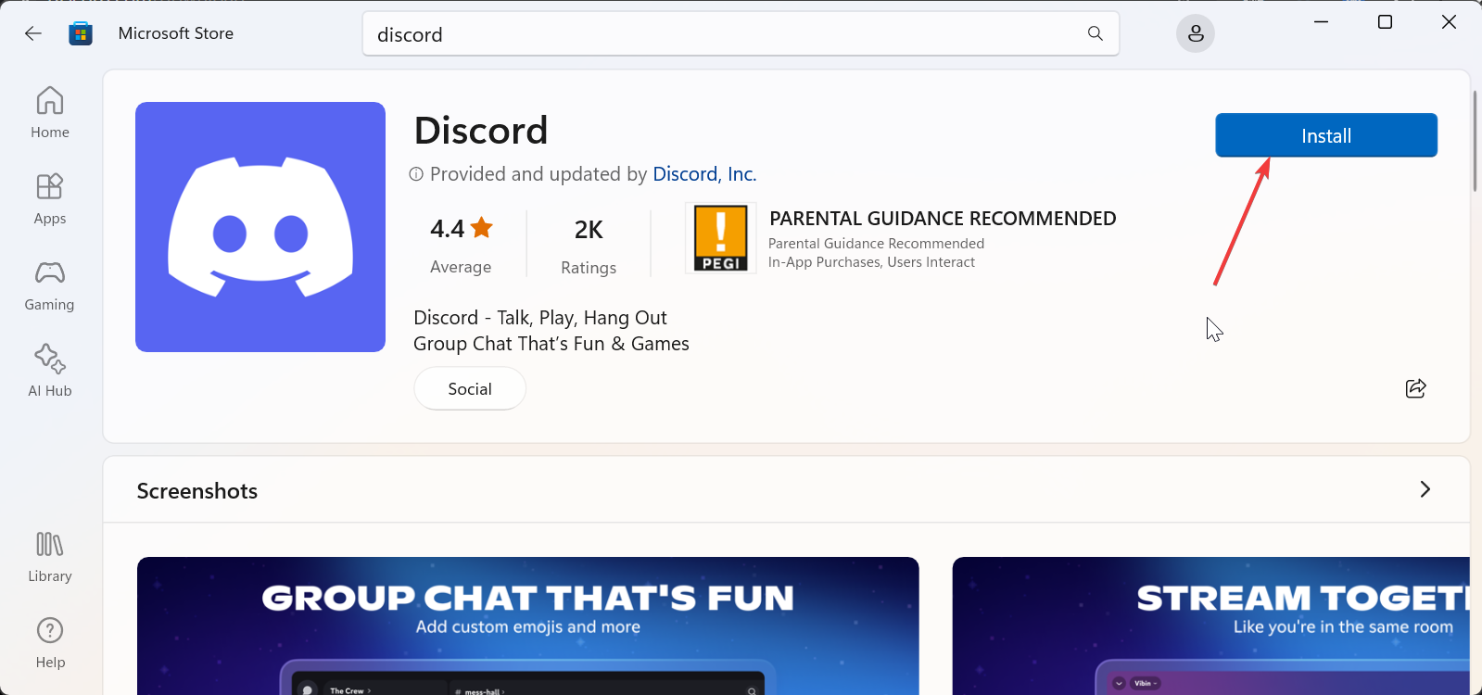The width and height of the screenshot is (1482, 695).
Task: Switch to the Gaming section
Action: 50,284
